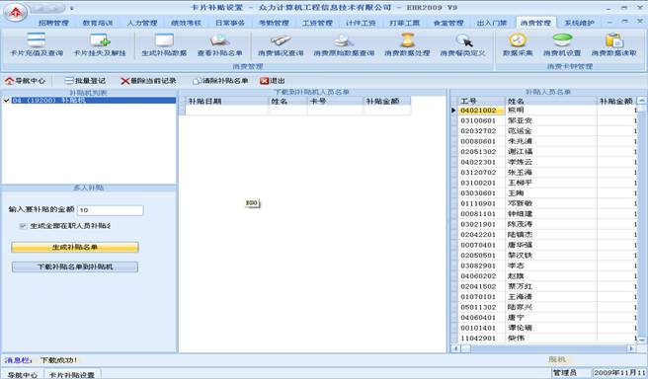The width and height of the screenshot is (648, 379).
Task: Switch to 考勤管理 ribbon tab
Action: click(274, 23)
